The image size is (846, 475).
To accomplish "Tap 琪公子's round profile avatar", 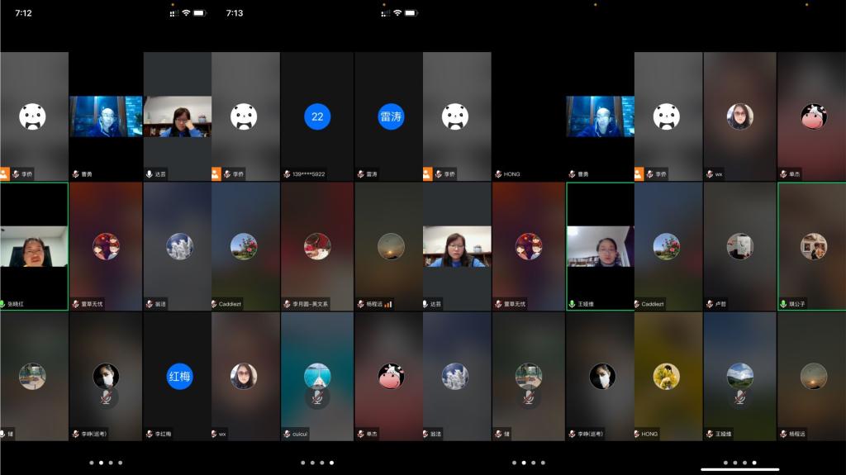I will (x=813, y=246).
